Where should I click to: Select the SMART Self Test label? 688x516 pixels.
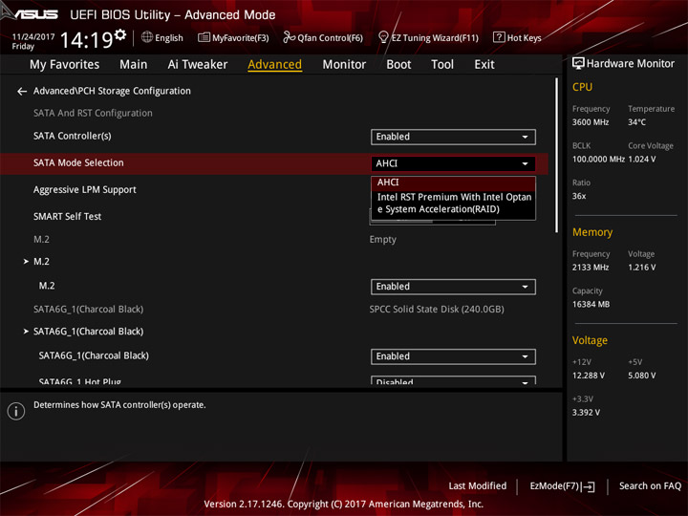pyautogui.click(x=67, y=216)
